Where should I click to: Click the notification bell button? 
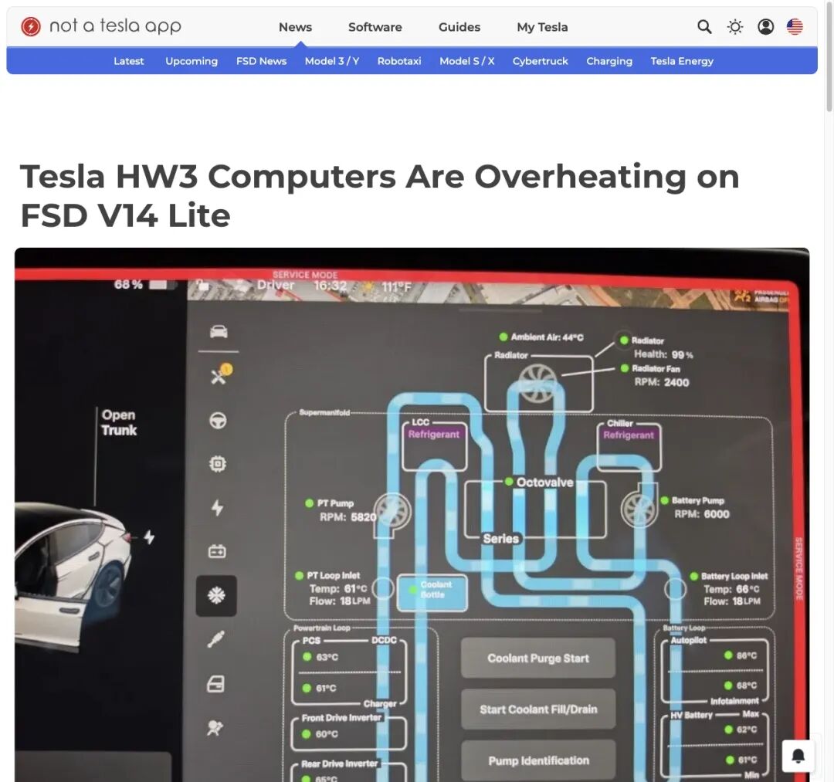tap(798, 756)
